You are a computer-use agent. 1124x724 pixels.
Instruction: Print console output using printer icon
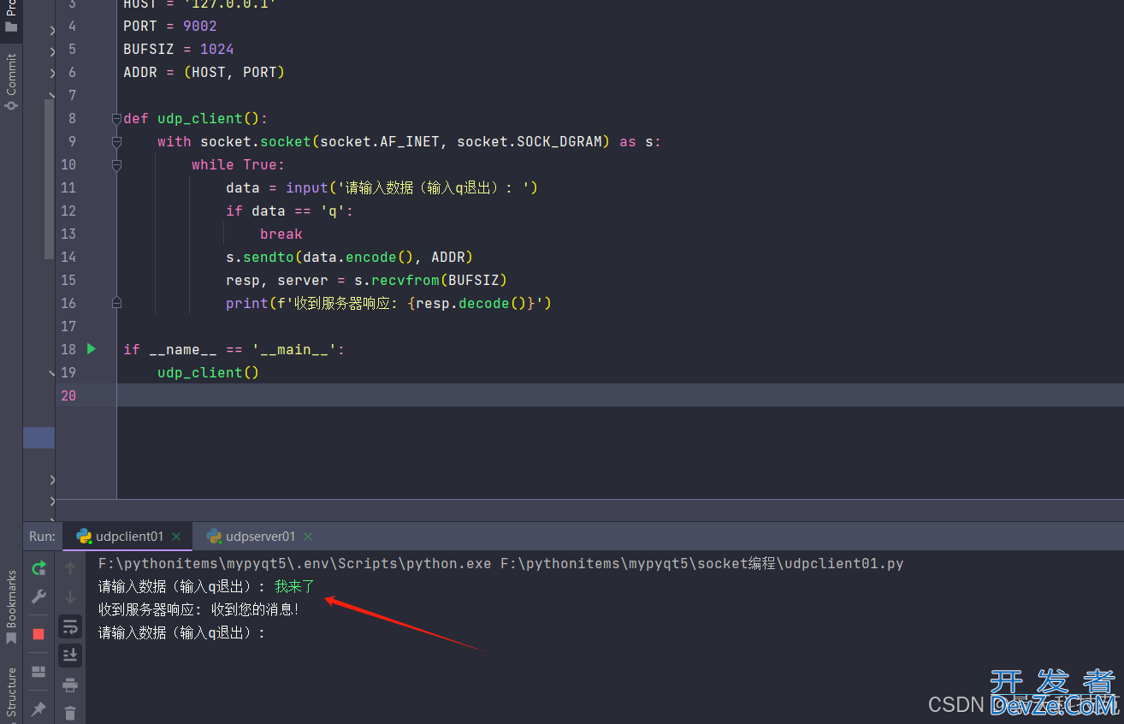pyautogui.click(x=70, y=685)
